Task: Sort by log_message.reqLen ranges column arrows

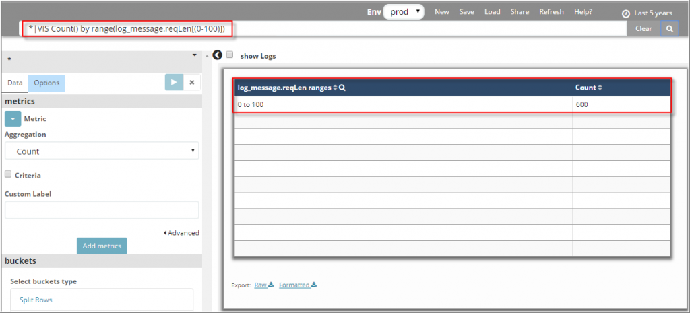Action: [335, 88]
